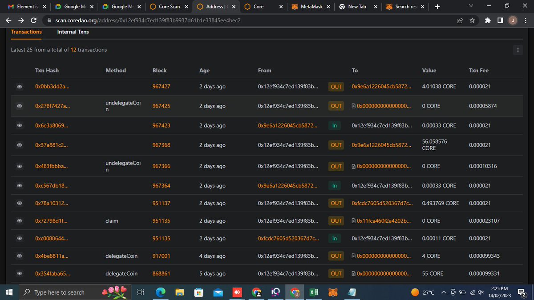Select the 55 CORE value cell
Image resolution: width=534 pixels, height=300 pixels.
point(433,274)
